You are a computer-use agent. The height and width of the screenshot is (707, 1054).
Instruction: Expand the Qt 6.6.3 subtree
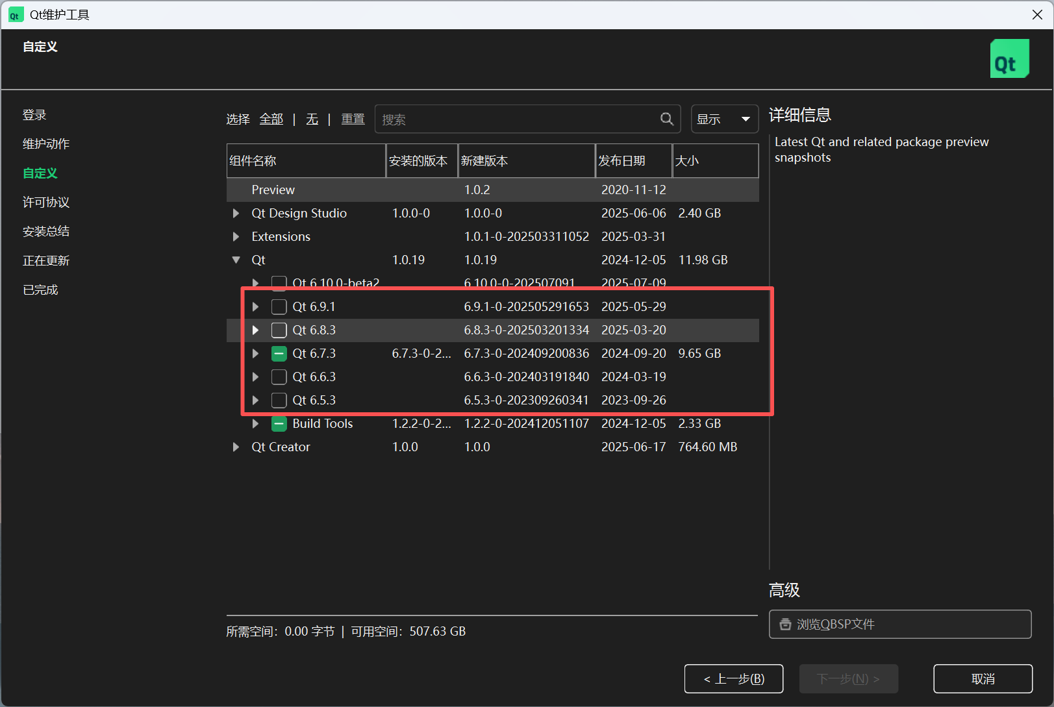pyautogui.click(x=255, y=377)
